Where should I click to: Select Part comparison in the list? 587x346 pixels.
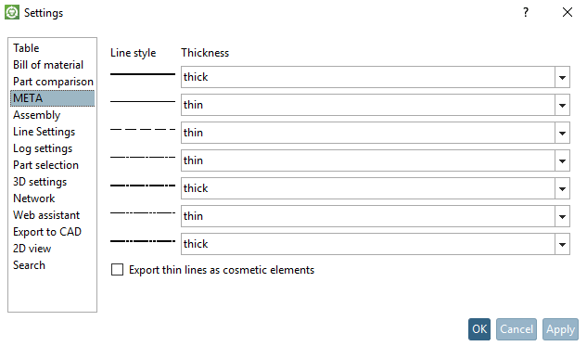click(53, 82)
